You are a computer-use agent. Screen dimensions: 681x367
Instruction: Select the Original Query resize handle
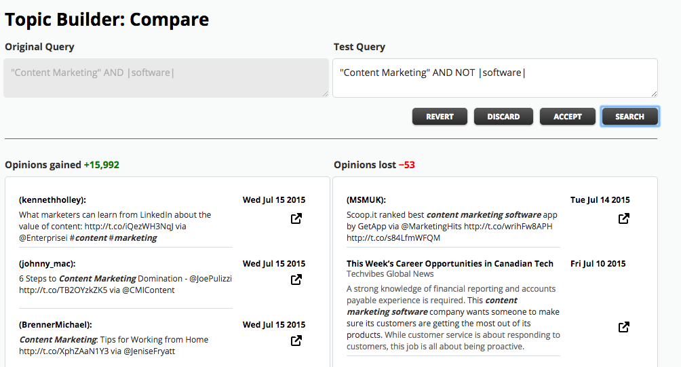(326, 94)
